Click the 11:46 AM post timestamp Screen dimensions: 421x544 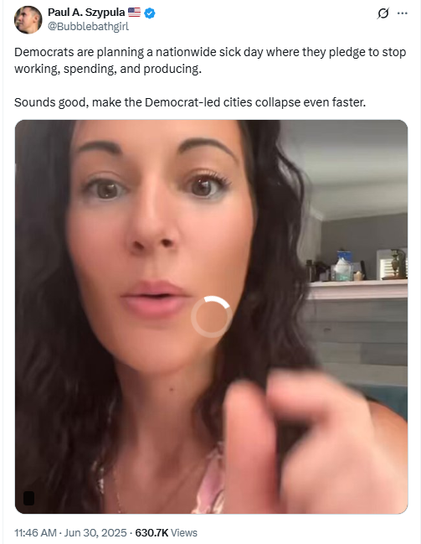coord(35,532)
